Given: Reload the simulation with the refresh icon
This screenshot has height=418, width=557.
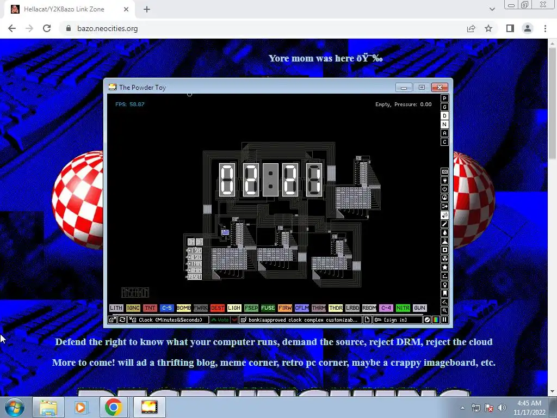Looking at the screenshot, I should (x=122, y=320).
